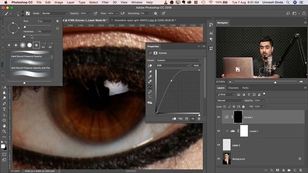Reset Curves to adjustment defaults
This screenshot has width=308, height=173.
(x=187, y=119)
